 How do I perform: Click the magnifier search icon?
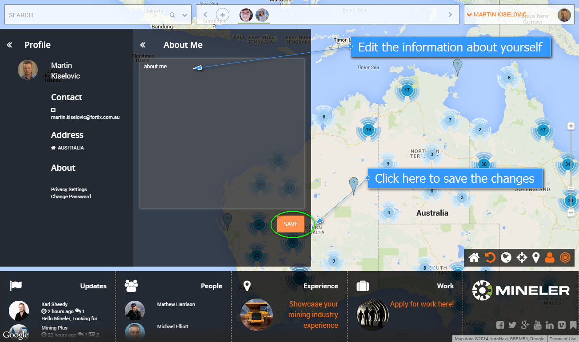tap(172, 15)
